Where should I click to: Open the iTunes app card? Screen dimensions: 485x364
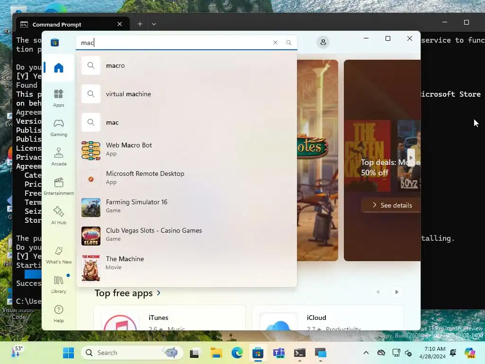(x=170, y=318)
